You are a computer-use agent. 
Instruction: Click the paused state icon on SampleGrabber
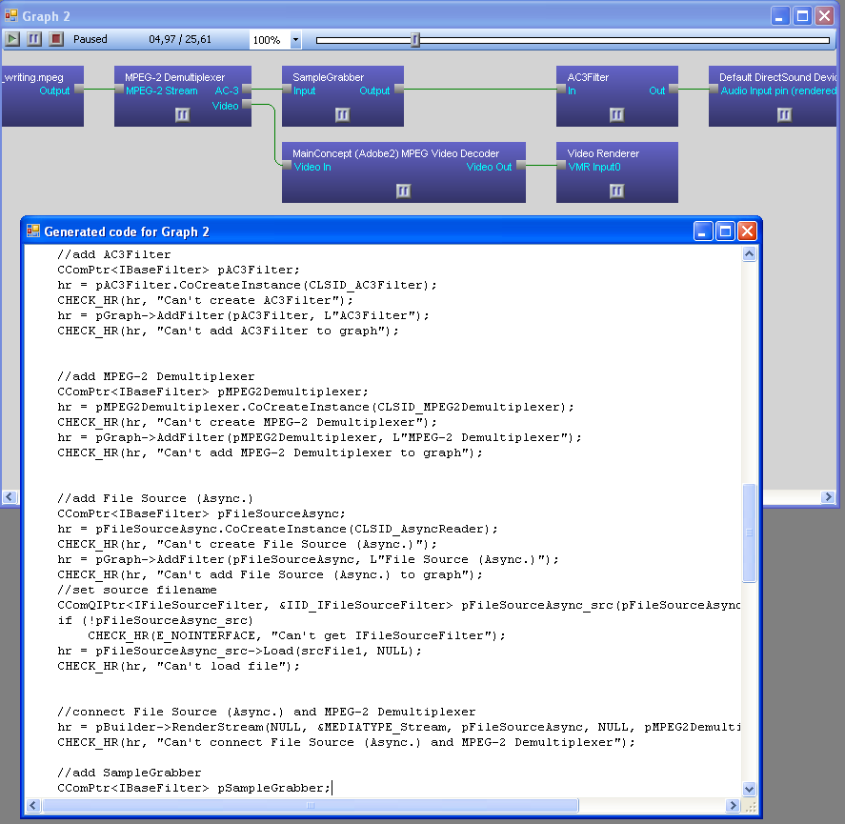click(x=342, y=114)
